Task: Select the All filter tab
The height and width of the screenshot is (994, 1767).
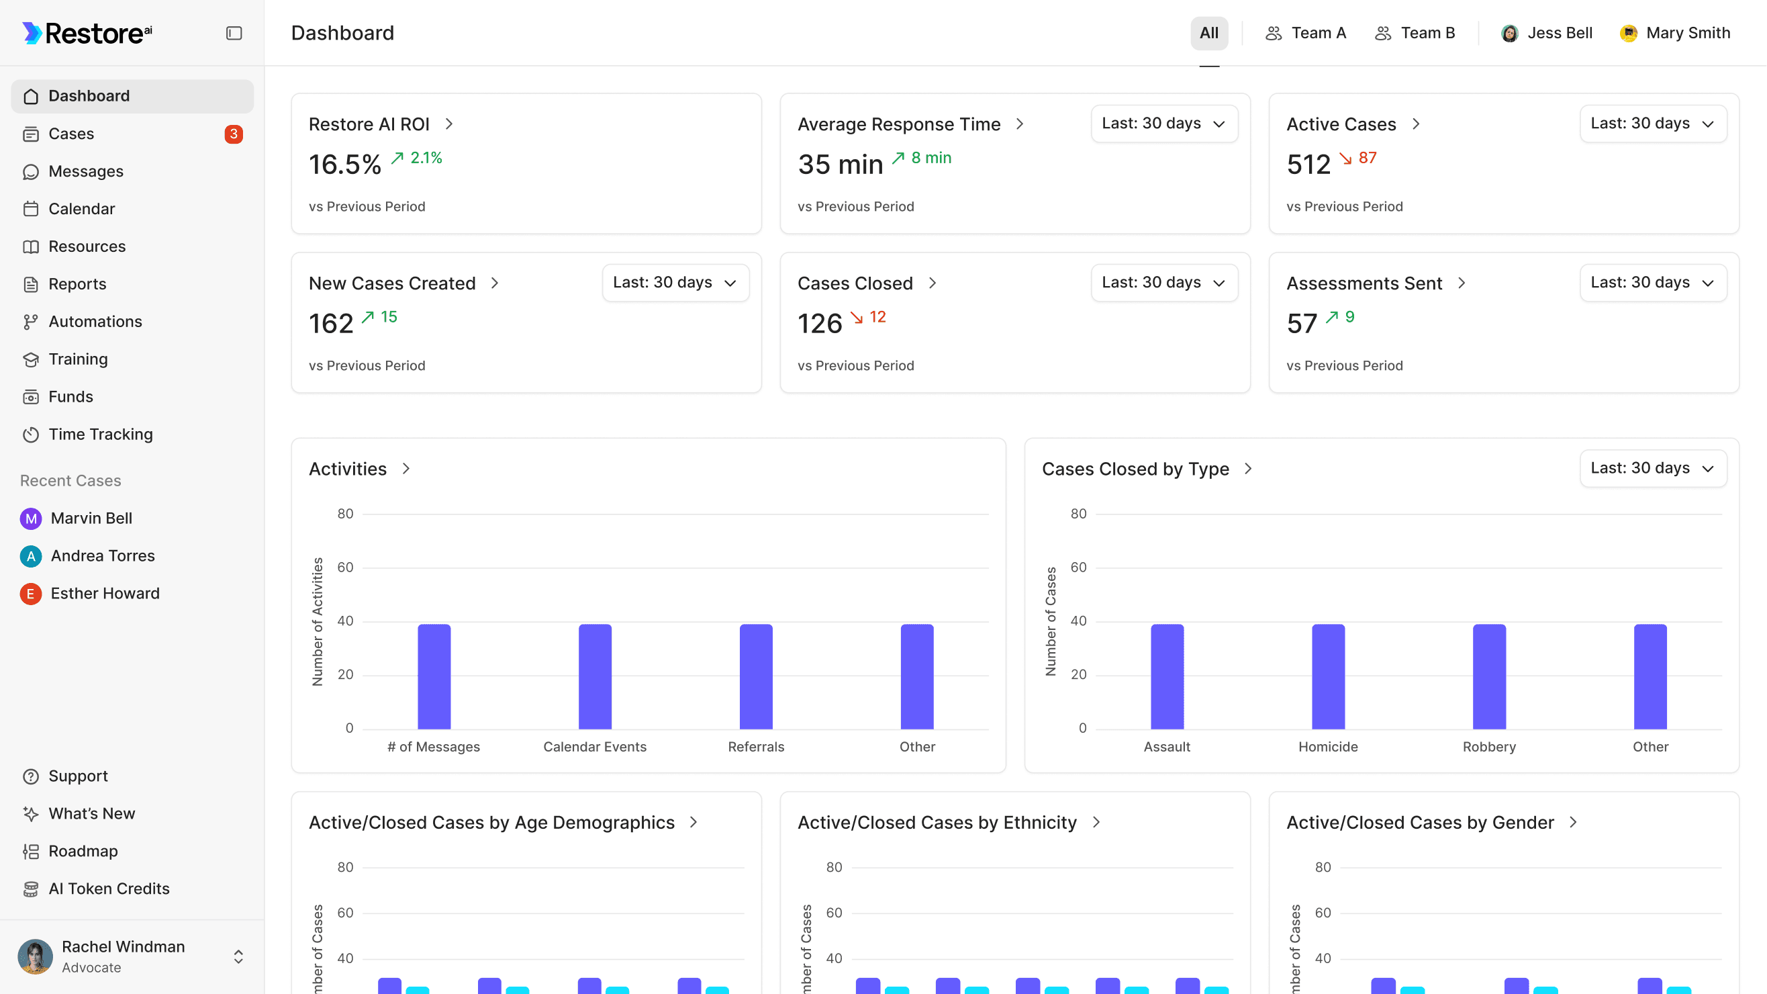Action: (1208, 33)
